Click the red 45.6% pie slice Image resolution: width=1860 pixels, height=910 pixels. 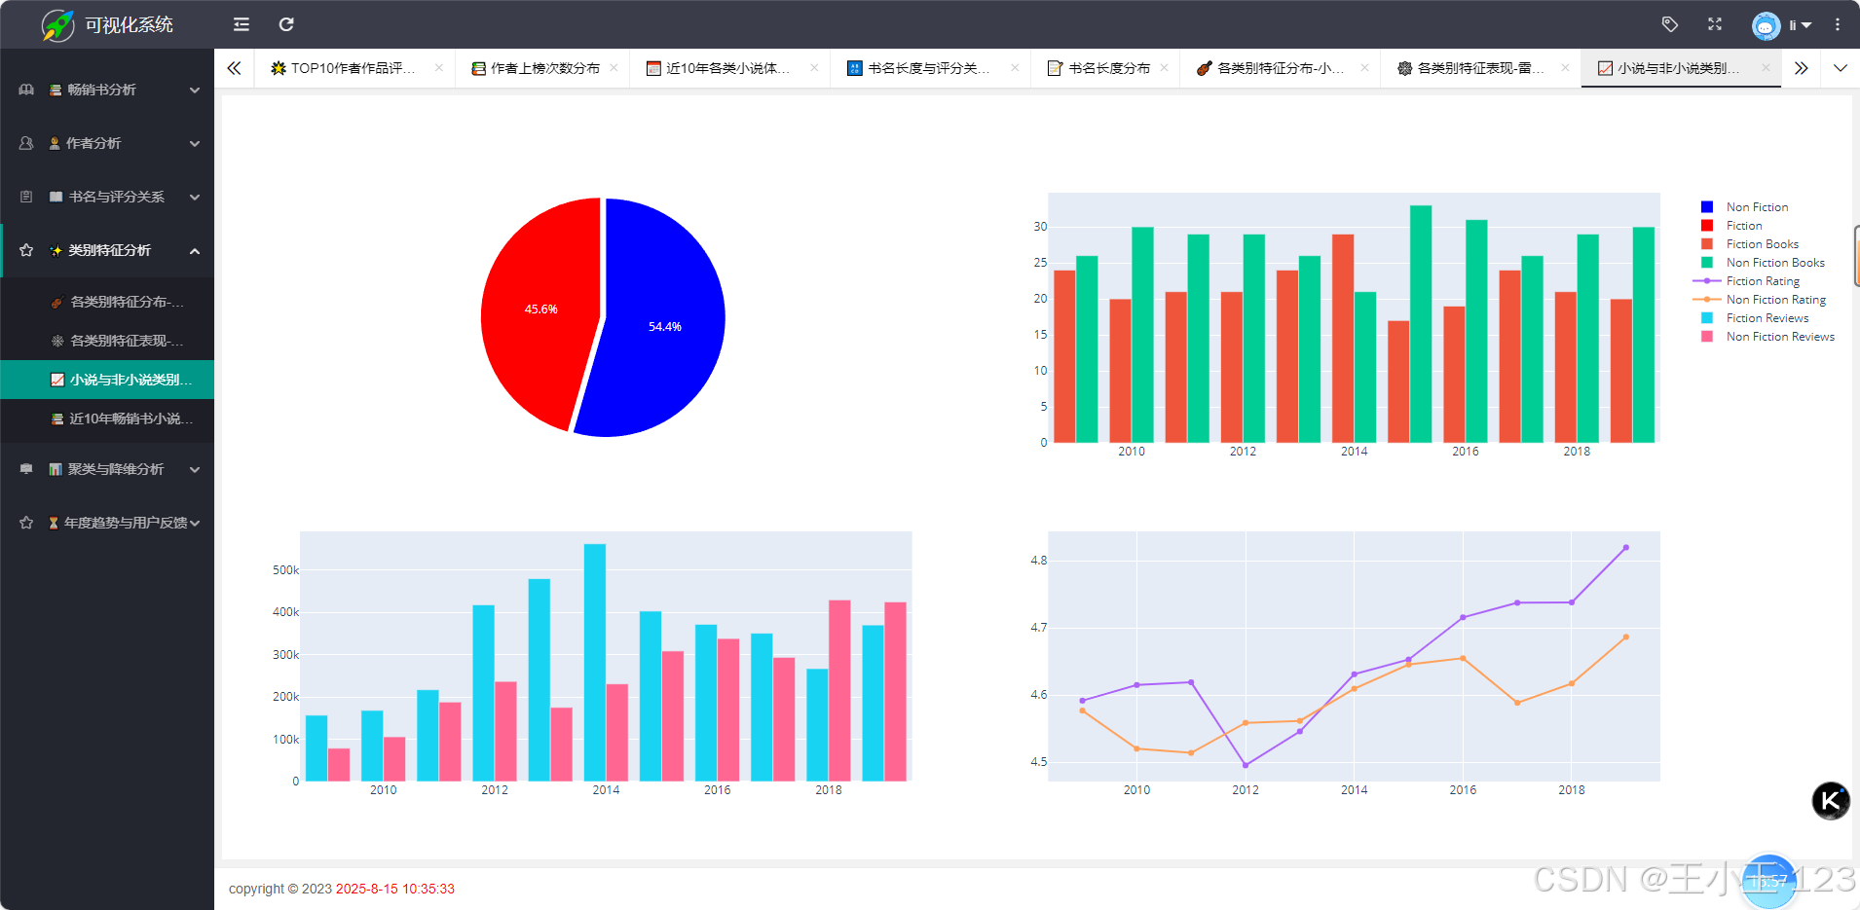(540, 309)
